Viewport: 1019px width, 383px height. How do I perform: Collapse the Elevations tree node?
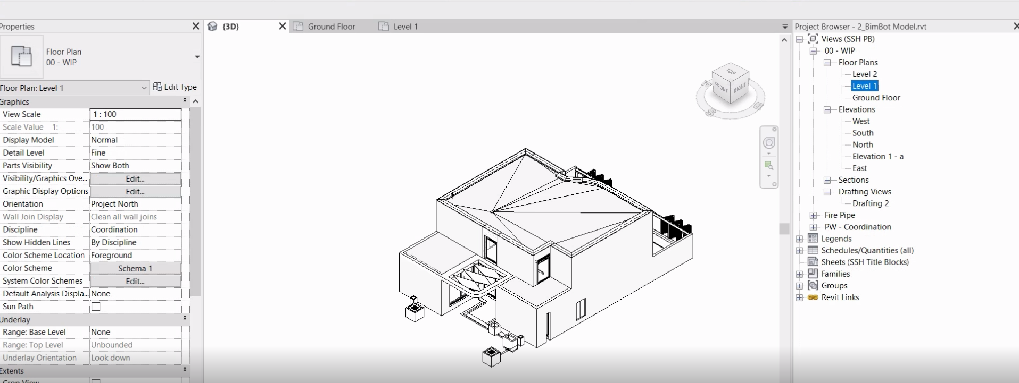[x=827, y=110]
